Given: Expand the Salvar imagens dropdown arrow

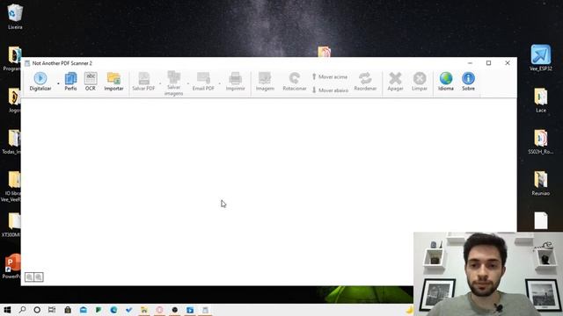Looking at the screenshot, I should (x=187, y=83).
